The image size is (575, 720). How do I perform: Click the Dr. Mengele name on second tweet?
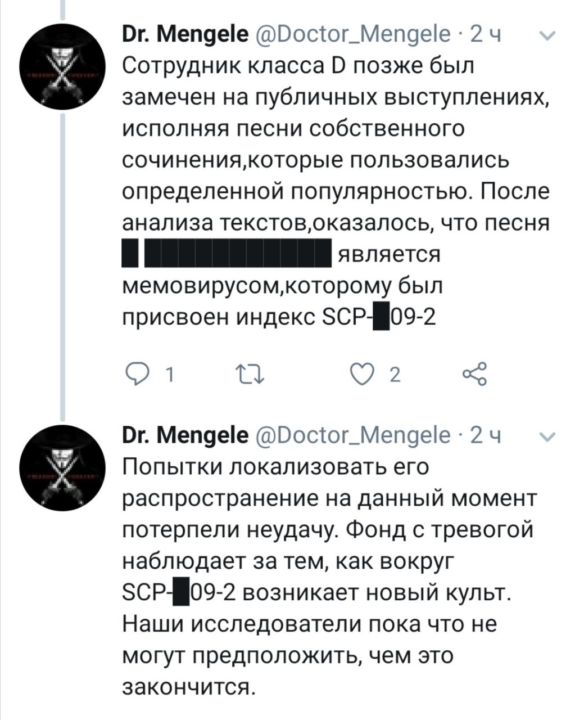click(185, 435)
